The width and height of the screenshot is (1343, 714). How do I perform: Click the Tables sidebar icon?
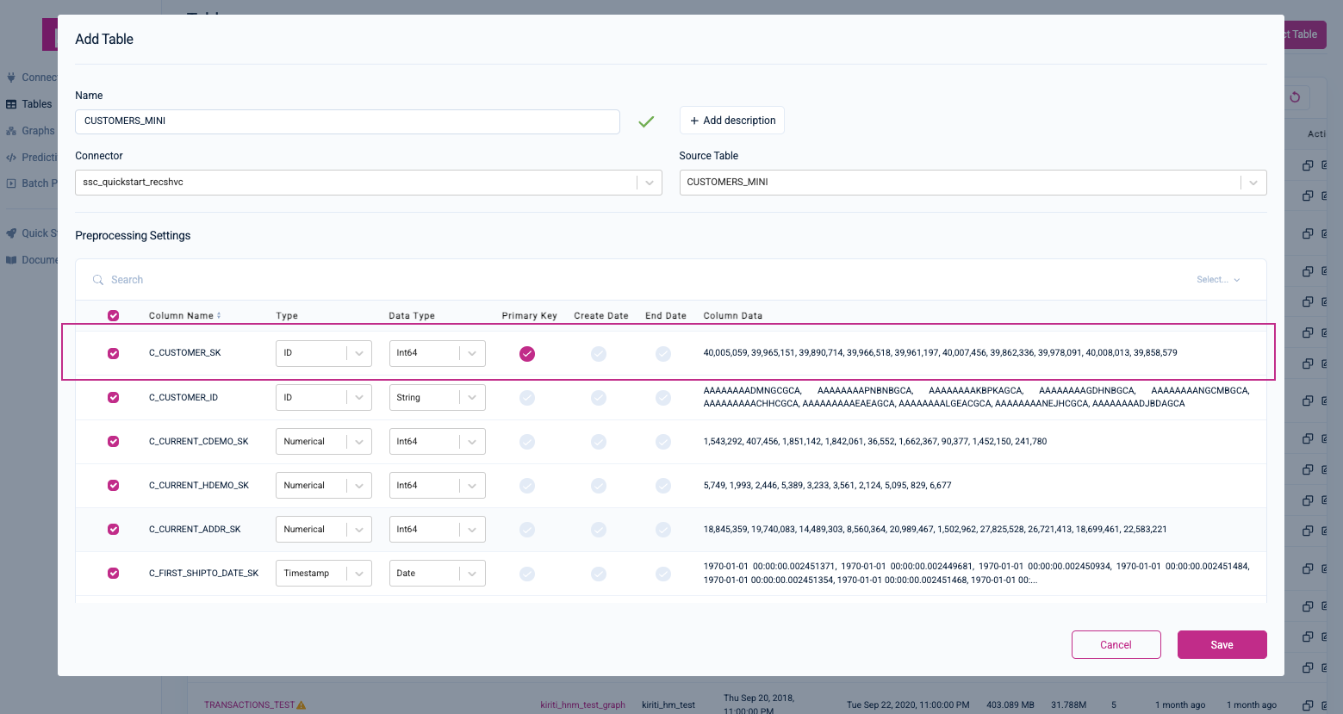11,104
